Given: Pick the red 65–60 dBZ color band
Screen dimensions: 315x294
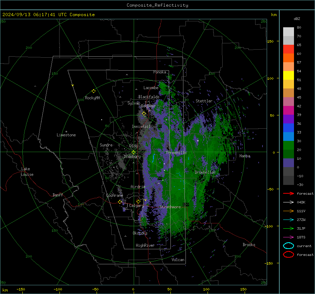Looking at the screenshot, I should [x=288, y=49].
